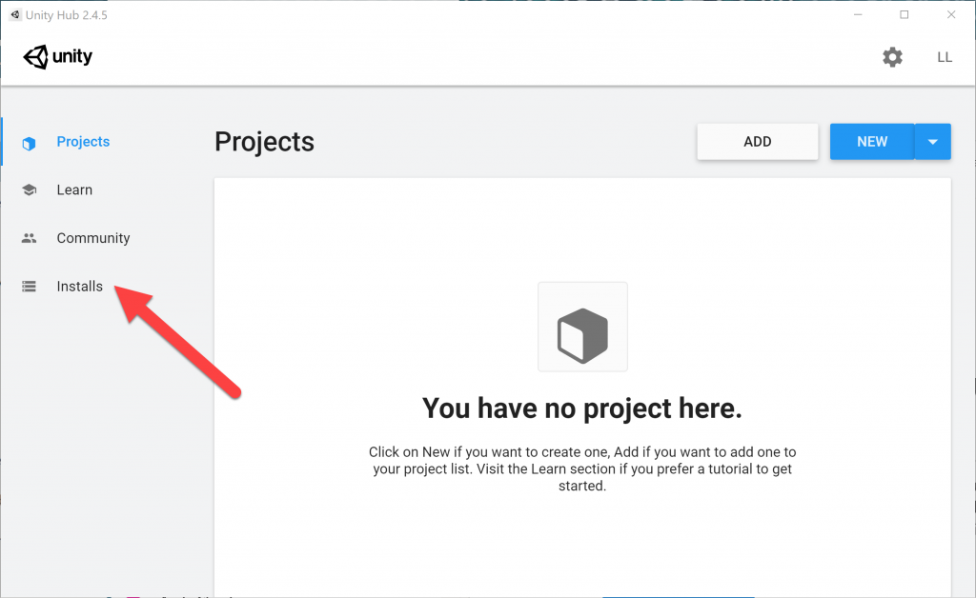Click the Installs list icon
The height and width of the screenshot is (598, 976).
pyautogui.click(x=29, y=286)
